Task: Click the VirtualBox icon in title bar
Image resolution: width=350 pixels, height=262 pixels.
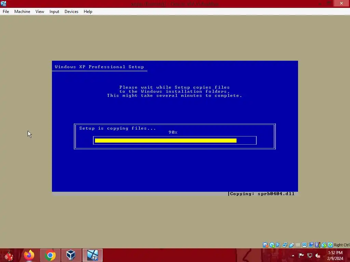Action: click(3, 3)
